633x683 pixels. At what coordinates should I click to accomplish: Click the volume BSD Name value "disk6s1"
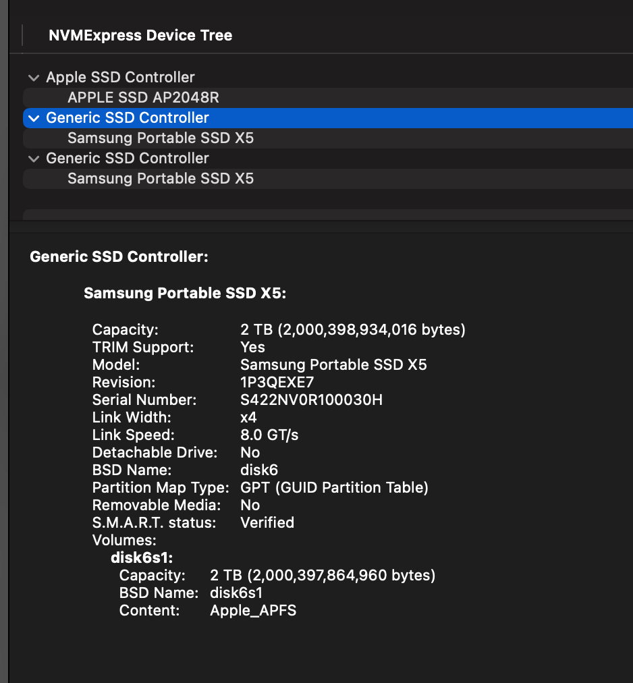coord(236,593)
